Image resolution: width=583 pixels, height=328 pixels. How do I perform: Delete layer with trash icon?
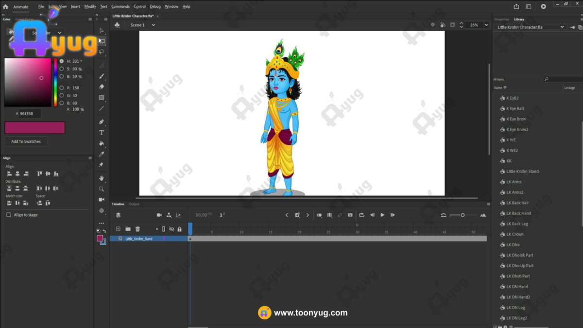(137, 229)
